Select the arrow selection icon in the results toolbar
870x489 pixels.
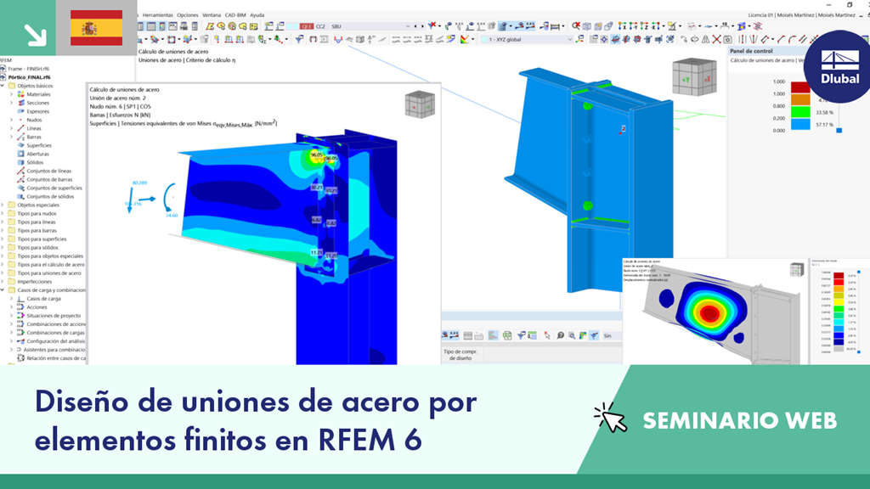[x=545, y=336]
